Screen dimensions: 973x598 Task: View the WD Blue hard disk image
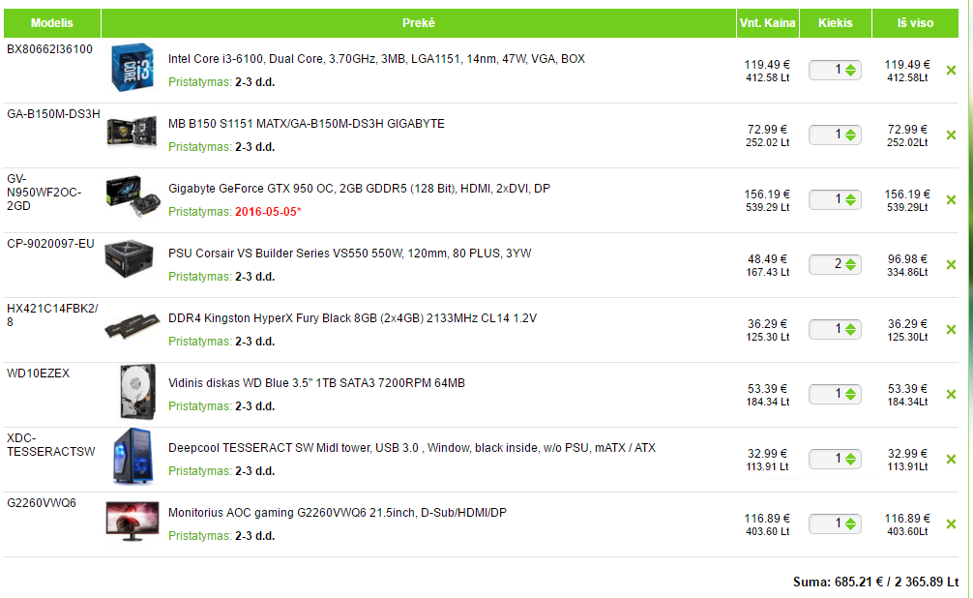137,392
